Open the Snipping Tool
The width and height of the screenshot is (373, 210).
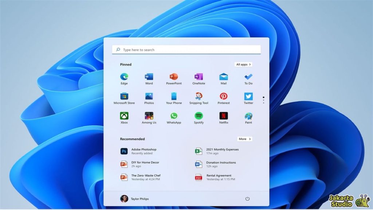(x=199, y=96)
